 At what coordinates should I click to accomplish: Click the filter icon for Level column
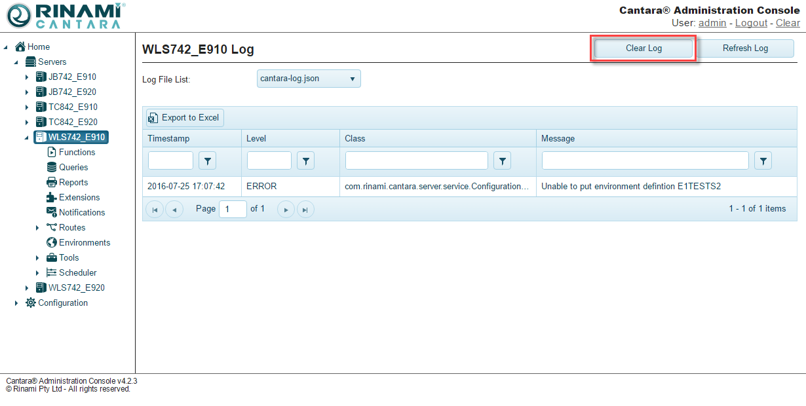305,160
